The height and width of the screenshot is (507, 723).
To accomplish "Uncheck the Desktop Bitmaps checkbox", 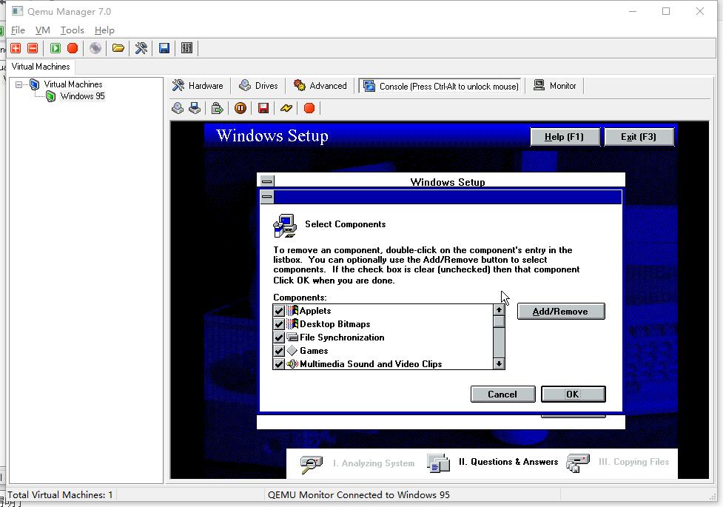I will [x=278, y=324].
